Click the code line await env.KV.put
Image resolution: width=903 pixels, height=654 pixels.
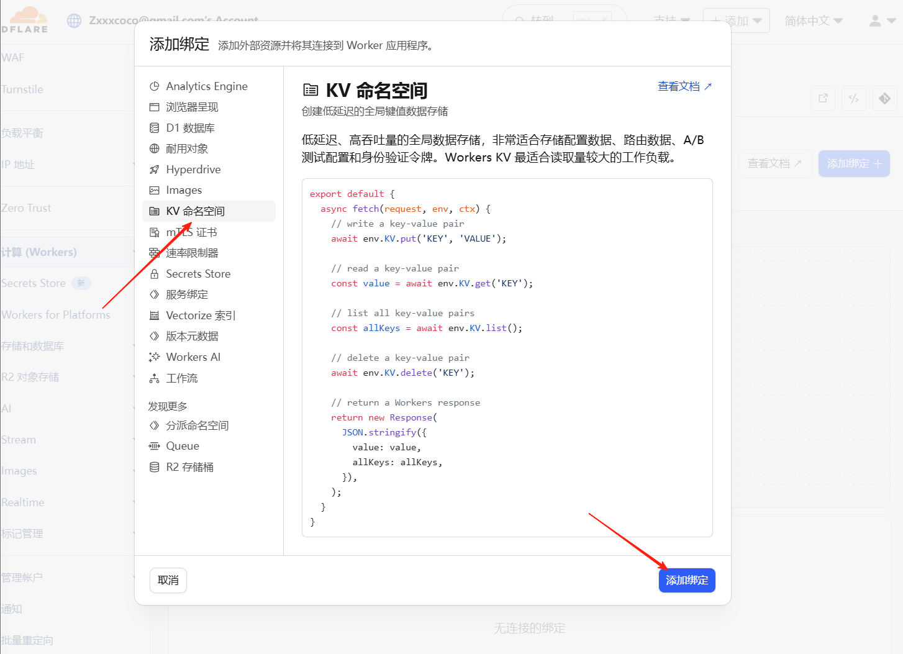pyautogui.click(x=419, y=238)
